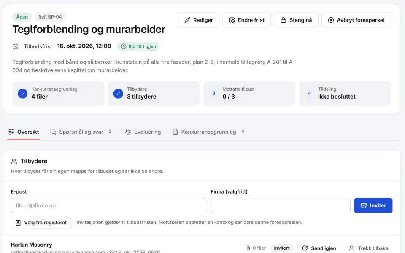
Task: Click the Harlan Masonry bidder name
Action: [32, 245]
